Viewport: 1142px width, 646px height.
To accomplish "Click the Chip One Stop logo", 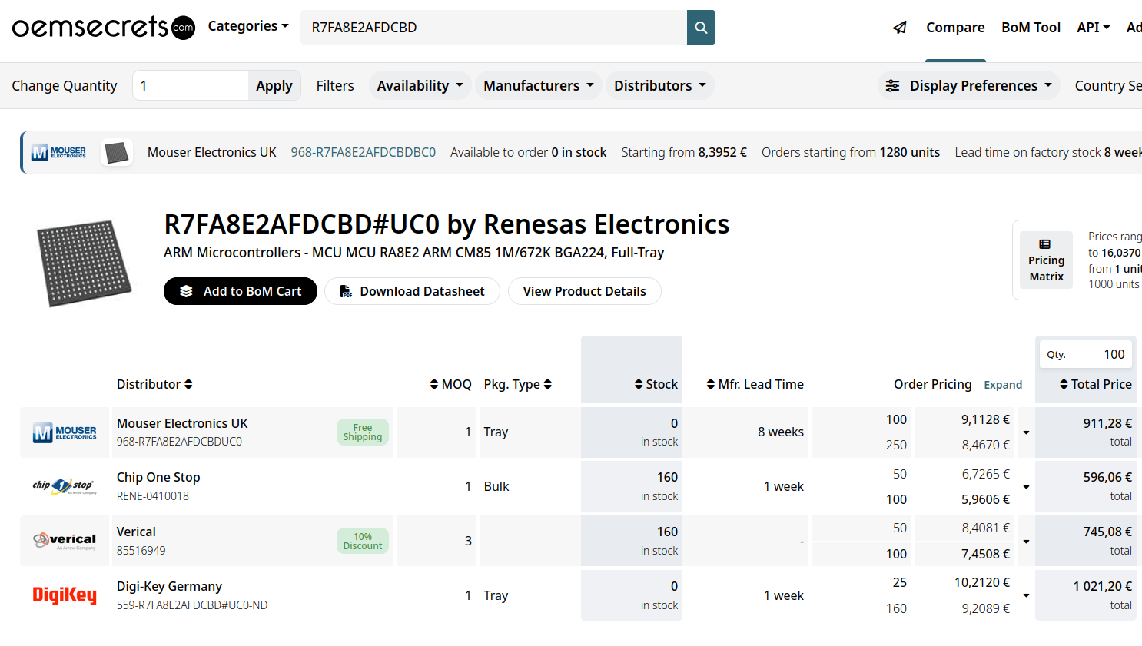I will pyautogui.click(x=65, y=486).
